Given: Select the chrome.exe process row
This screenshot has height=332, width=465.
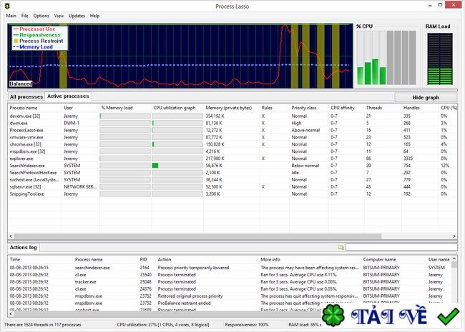Looking at the screenshot, I should (27, 144).
